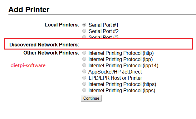Click the Continue button
Viewport: 196px width, 119px height.
point(91,98)
